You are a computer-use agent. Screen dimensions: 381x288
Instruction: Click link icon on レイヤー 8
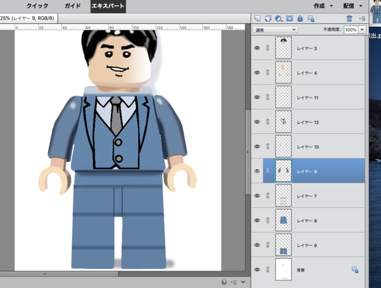coord(267,220)
